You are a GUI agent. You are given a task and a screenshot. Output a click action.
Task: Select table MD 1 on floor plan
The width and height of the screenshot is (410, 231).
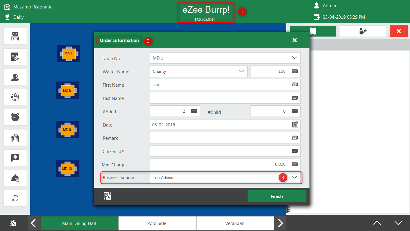pos(69,54)
